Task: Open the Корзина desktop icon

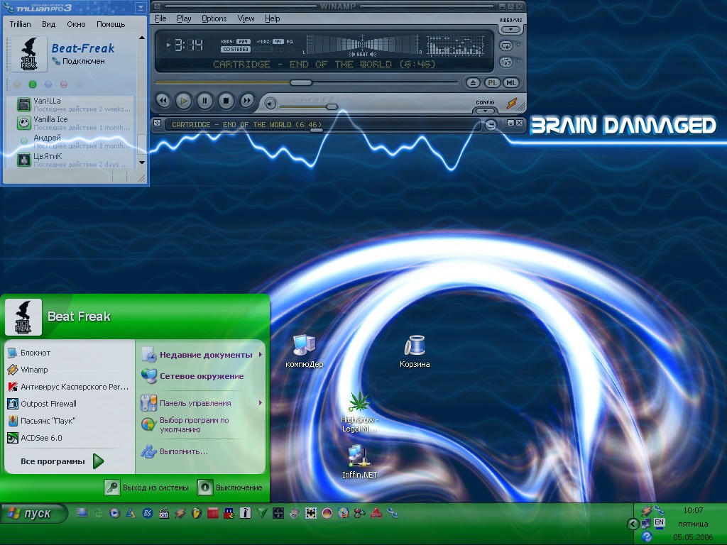Action: 415,351
